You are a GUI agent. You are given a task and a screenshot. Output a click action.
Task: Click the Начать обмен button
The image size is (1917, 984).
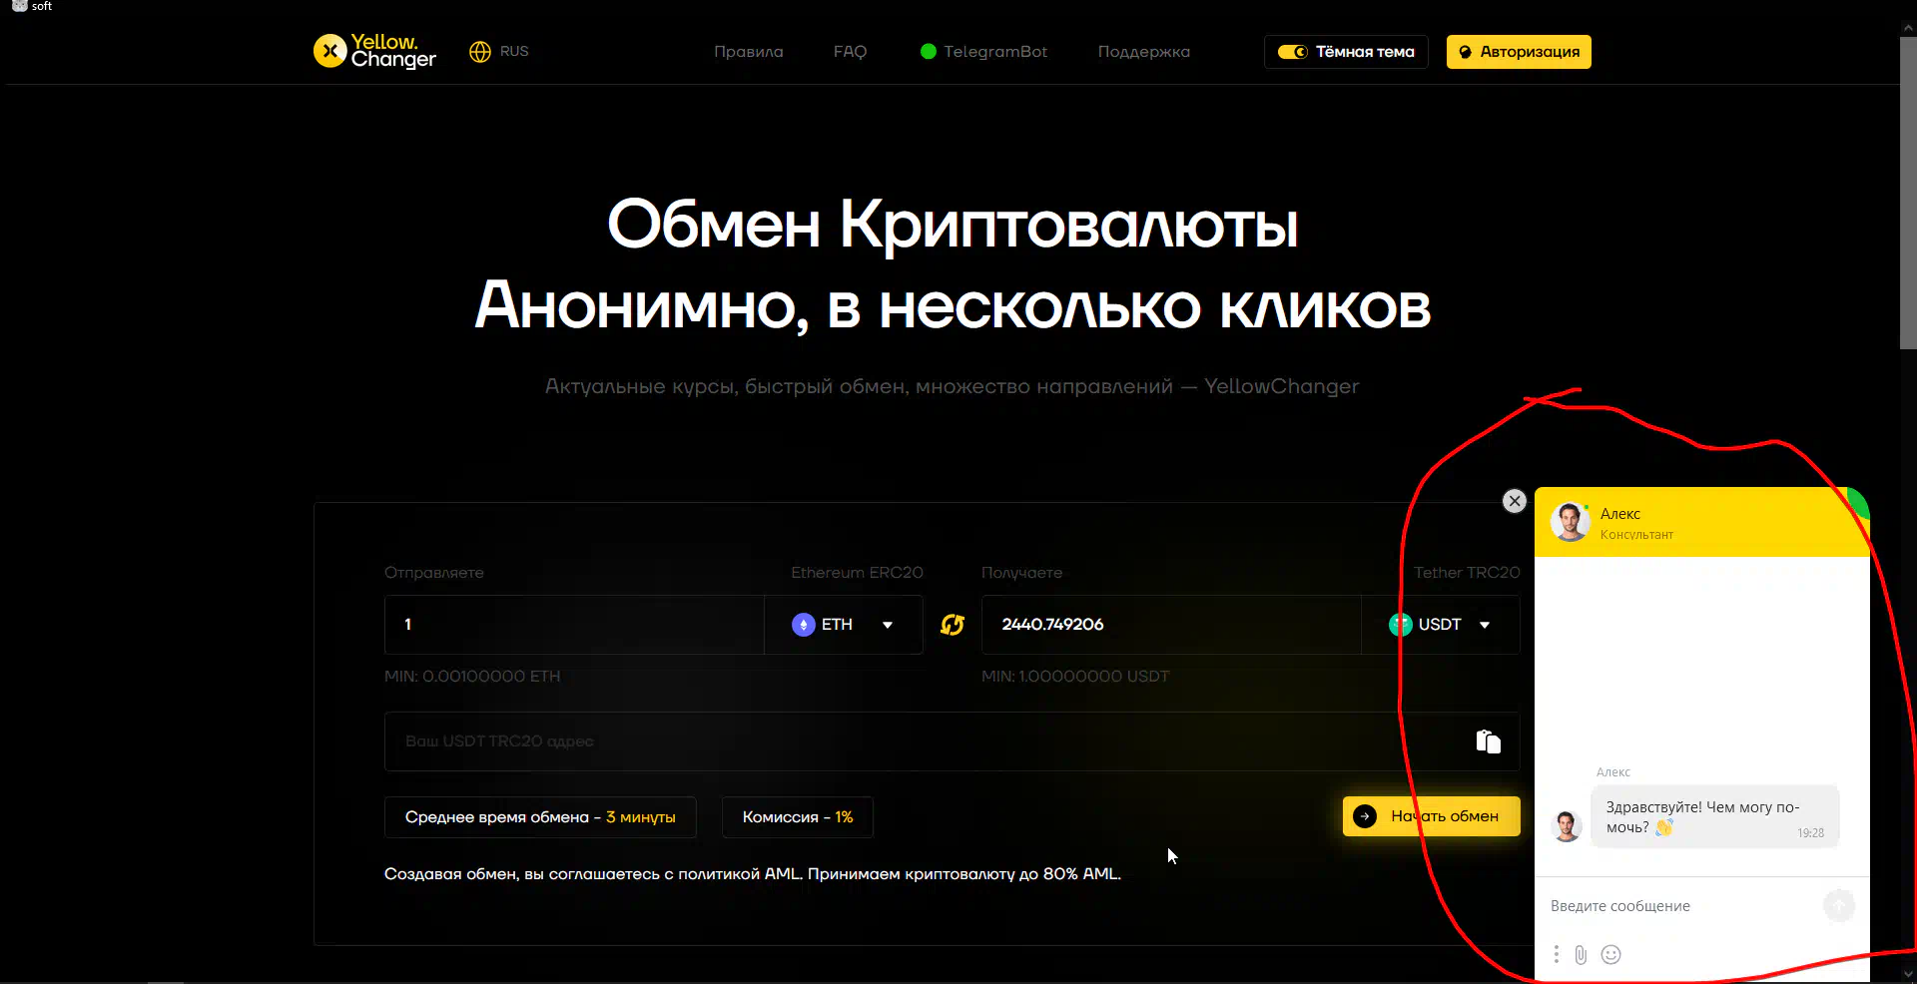pyautogui.click(x=1432, y=816)
